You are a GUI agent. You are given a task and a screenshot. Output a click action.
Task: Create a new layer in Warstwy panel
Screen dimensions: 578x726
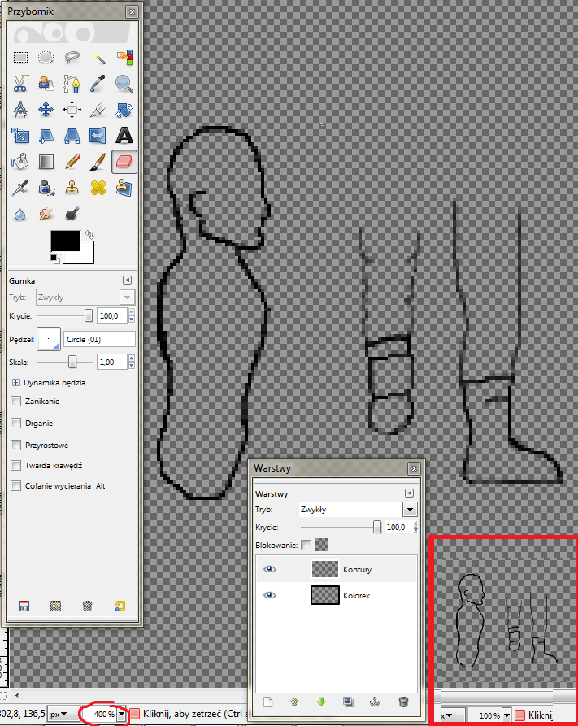[x=266, y=702]
